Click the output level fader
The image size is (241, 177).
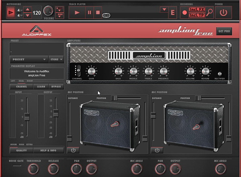click(56, 113)
